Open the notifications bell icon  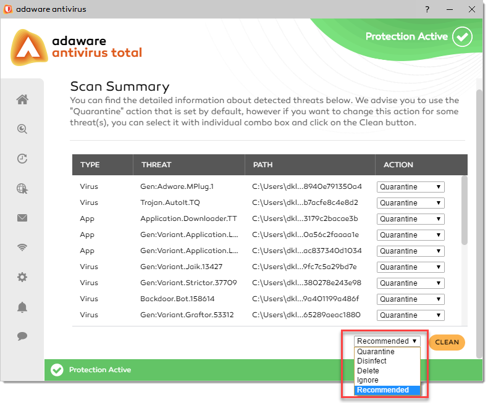(x=22, y=307)
